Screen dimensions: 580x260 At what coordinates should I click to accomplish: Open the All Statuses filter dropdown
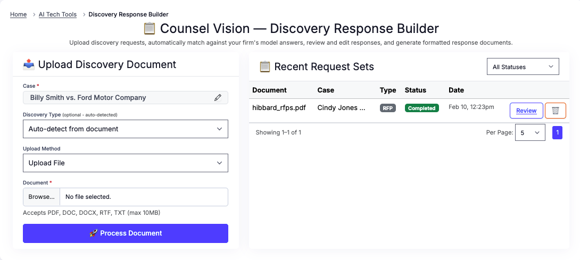point(523,67)
